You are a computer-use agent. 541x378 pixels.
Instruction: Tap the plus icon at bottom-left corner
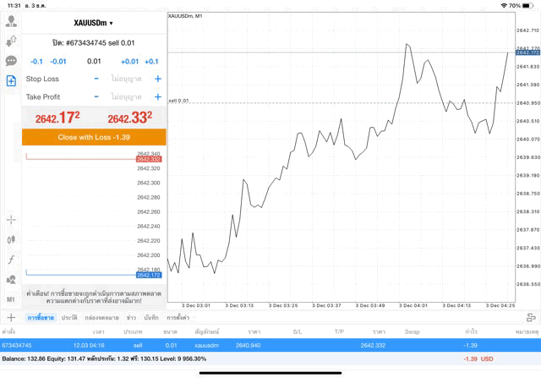[11, 317]
